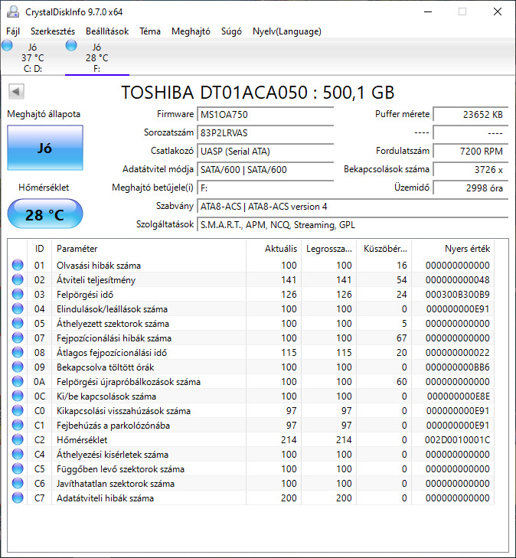Image resolution: width=516 pixels, height=558 pixels.
Task: Click the buffer size value 23652 KB
Action: (470, 115)
